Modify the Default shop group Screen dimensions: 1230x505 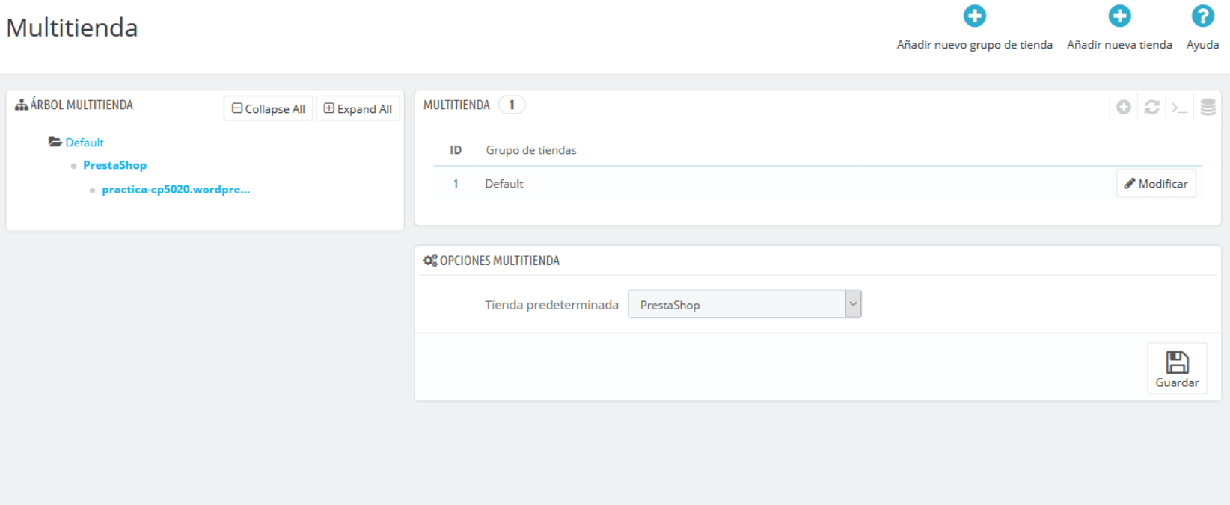coord(1156,184)
